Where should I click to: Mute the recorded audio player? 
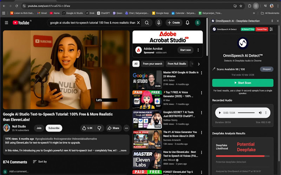(260, 113)
